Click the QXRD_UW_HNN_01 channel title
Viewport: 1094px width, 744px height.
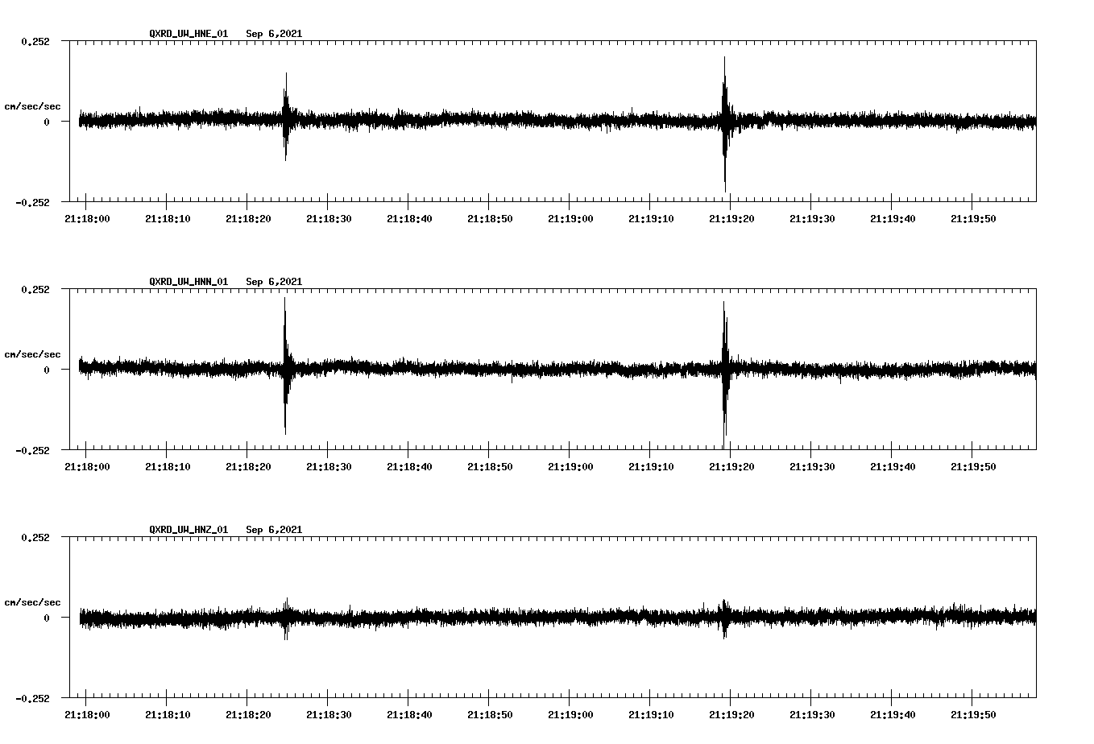tap(189, 282)
